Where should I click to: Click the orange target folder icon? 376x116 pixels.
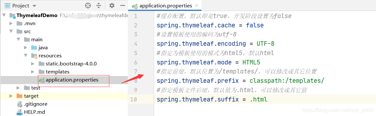pos(19,96)
